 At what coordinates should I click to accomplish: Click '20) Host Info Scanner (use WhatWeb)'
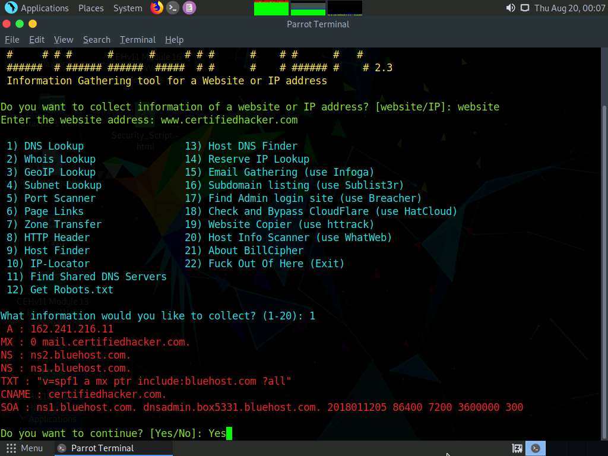[x=289, y=237]
